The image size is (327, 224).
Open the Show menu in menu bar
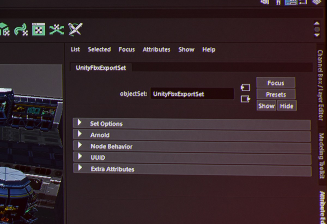pos(186,49)
